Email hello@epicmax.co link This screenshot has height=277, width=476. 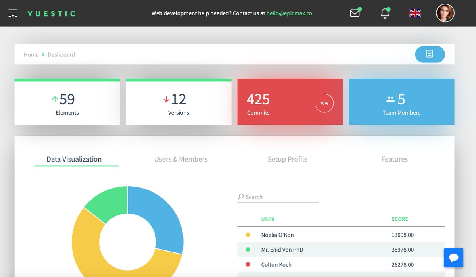tap(289, 13)
